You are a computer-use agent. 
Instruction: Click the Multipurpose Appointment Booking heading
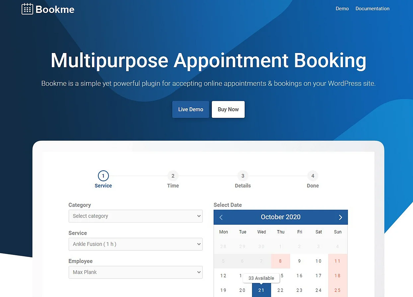[x=208, y=61]
